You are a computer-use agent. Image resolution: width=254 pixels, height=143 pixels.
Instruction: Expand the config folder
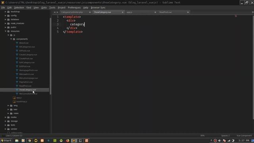coord(6,15)
